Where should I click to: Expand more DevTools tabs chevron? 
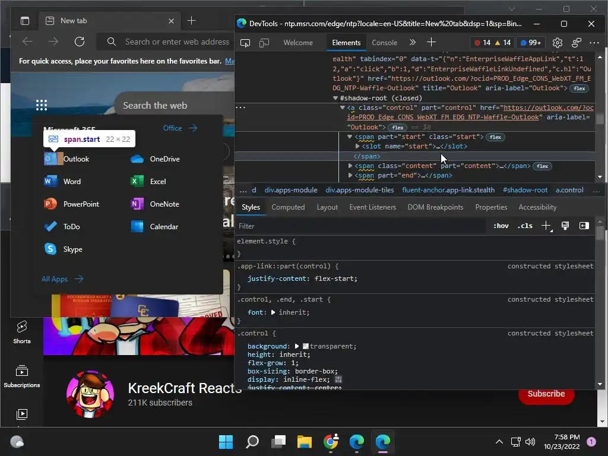coord(413,42)
